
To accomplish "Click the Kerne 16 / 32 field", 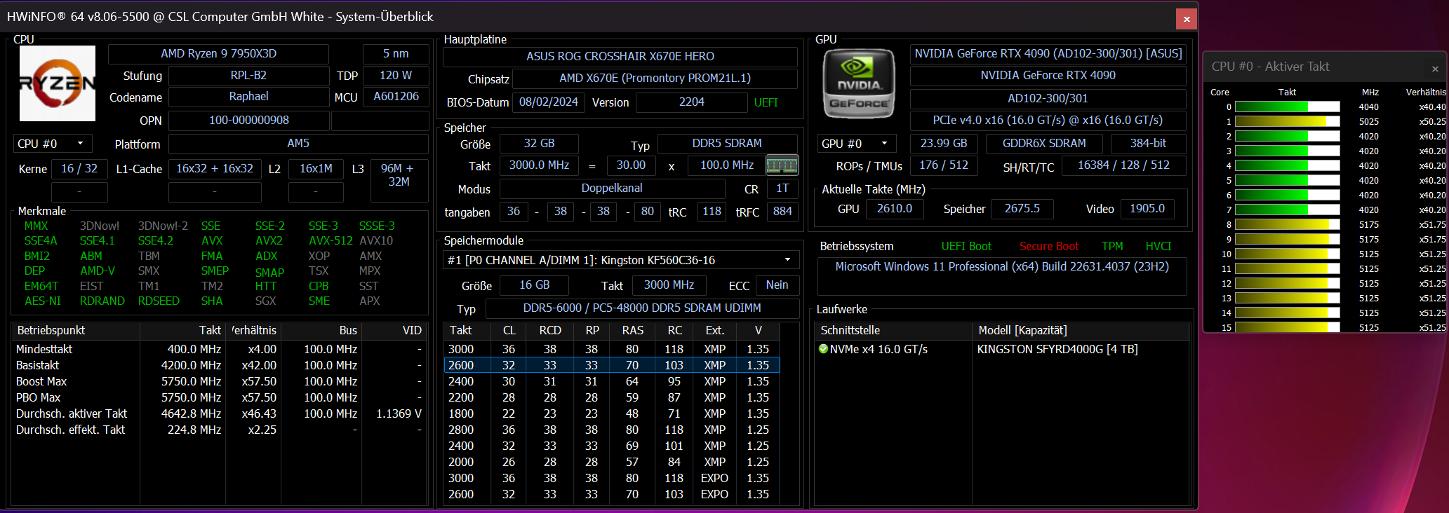I will tap(79, 169).
